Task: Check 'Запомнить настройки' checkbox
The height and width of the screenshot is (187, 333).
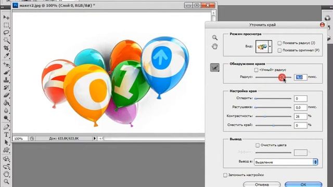Action: (225, 175)
